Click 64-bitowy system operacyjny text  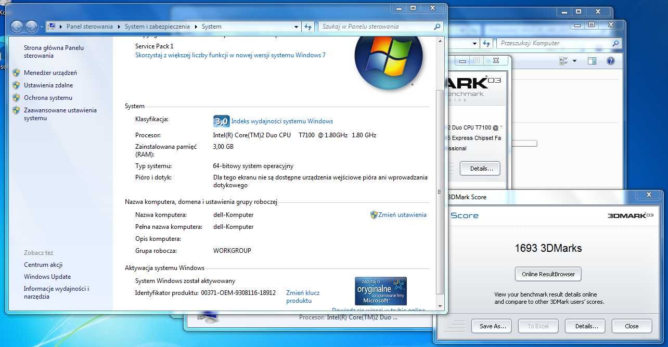[253, 166]
